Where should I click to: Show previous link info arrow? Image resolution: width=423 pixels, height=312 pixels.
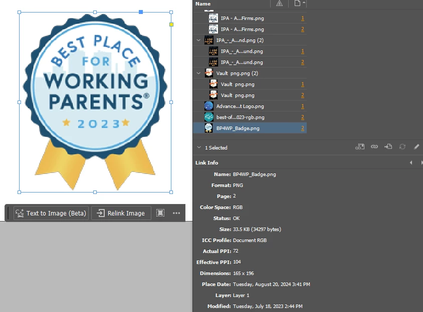[x=411, y=162]
